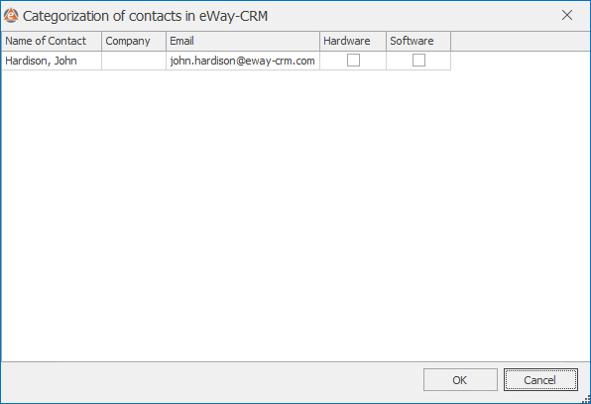Click the empty white grid area below contacts
Image resolution: width=591 pixels, height=404 pixels.
pyautogui.click(x=295, y=215)
